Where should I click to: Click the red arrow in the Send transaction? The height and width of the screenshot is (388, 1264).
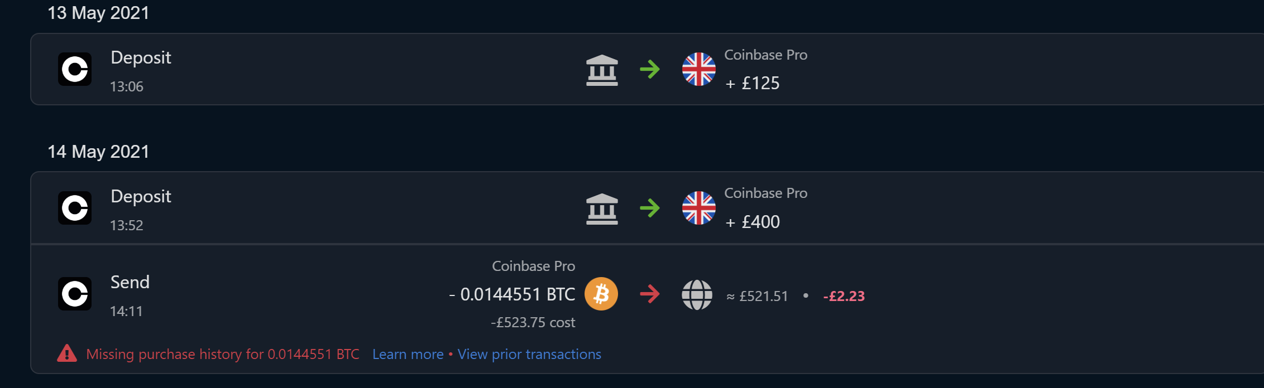click(x=649, y=294)
